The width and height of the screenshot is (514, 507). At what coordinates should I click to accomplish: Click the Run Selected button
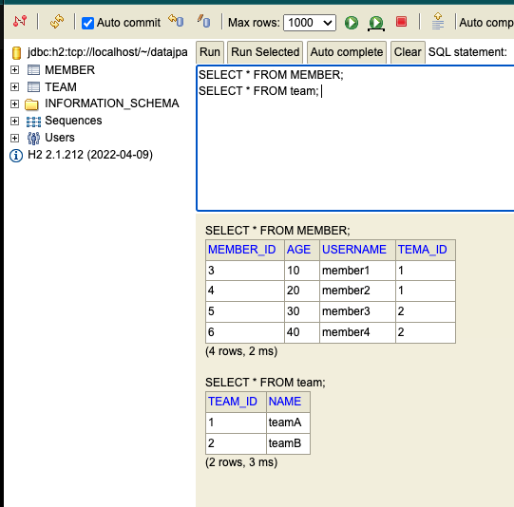click(265, 52)
